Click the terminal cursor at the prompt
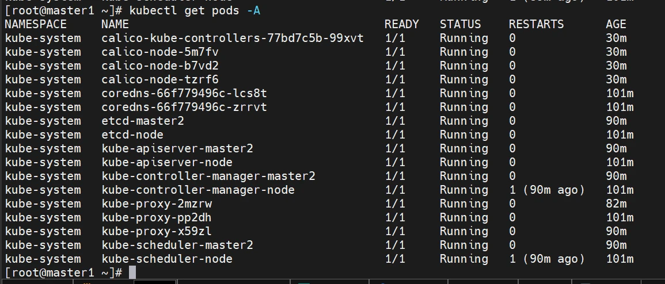This screenshot has width=665, height=284. (132, 273)
